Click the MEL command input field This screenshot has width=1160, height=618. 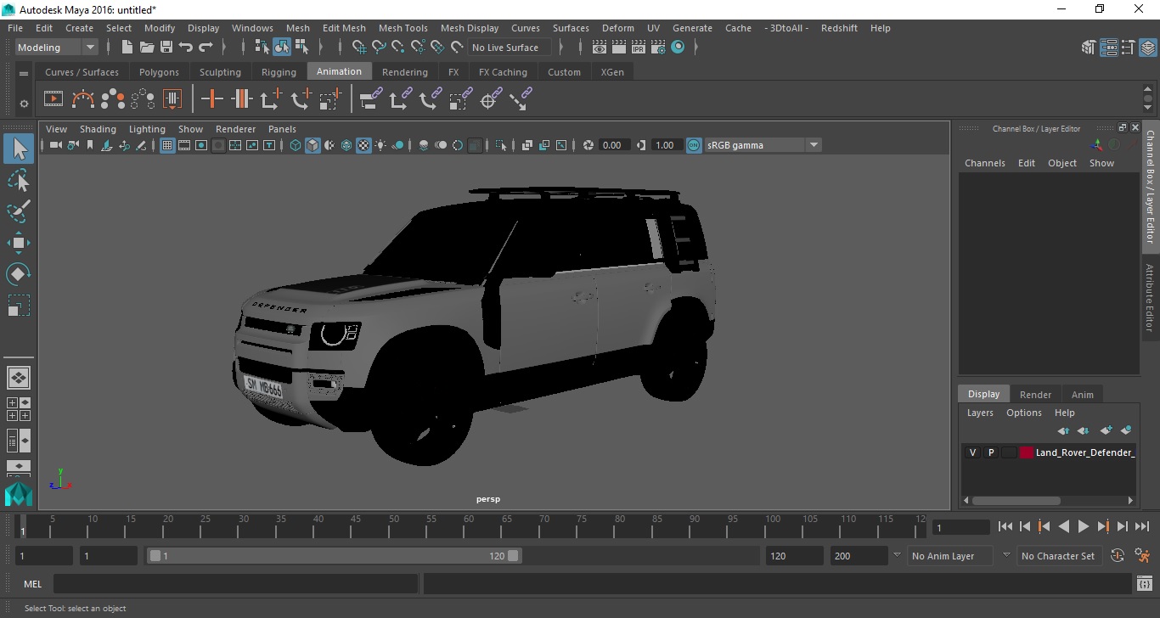point(235,584)
